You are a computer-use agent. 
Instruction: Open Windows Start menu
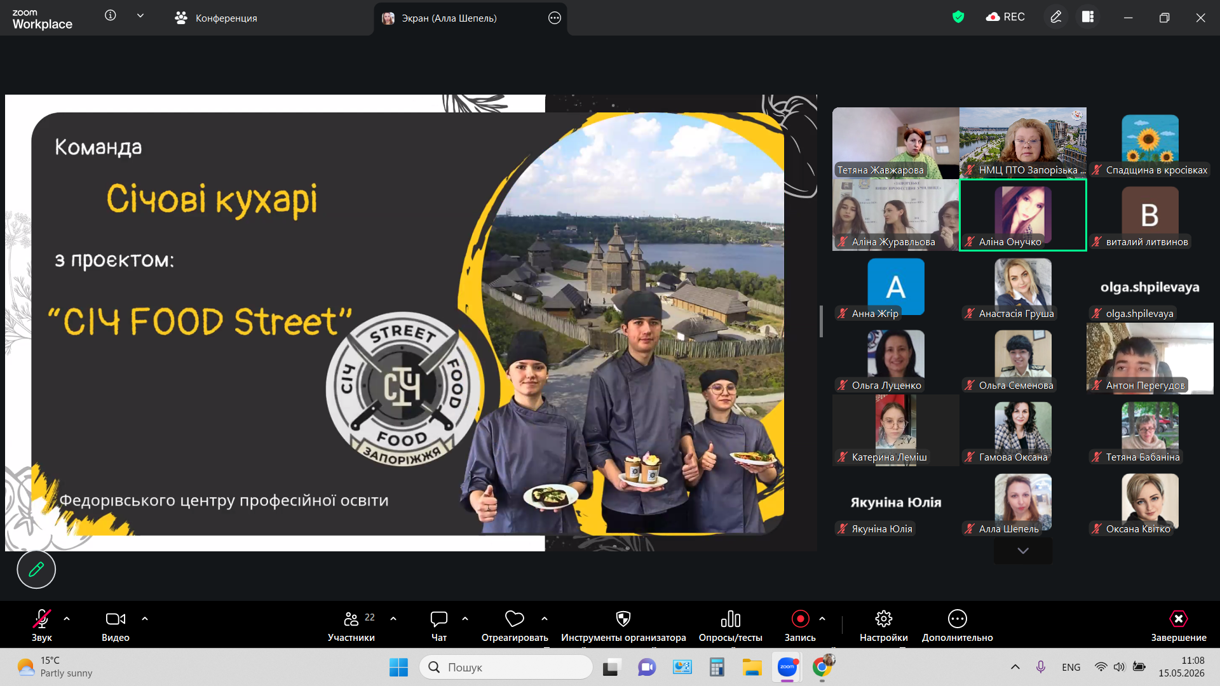pyautogui.click(x=398, y=667)
